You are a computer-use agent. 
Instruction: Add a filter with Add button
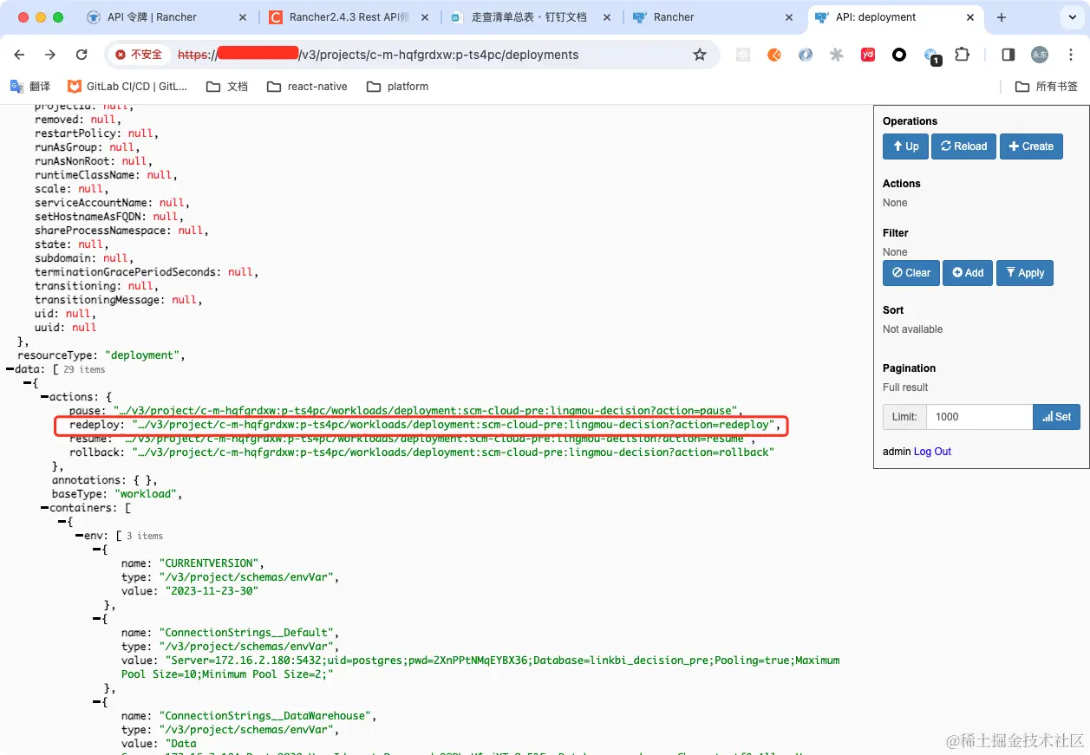coord(968,273)
